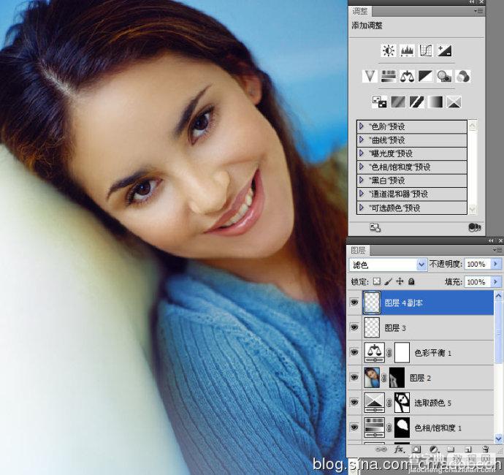Add an Exposure adjustment

(444, 51)
